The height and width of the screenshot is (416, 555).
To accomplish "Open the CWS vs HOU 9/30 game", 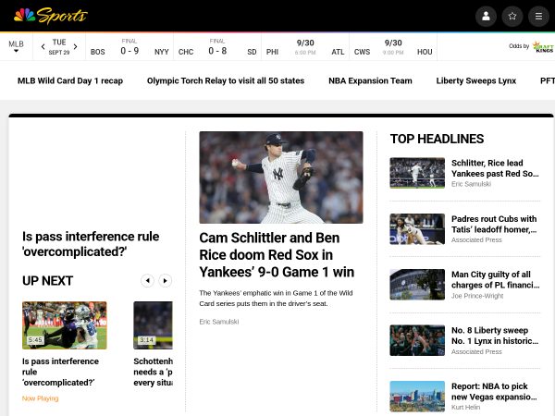I will (393, 47).
